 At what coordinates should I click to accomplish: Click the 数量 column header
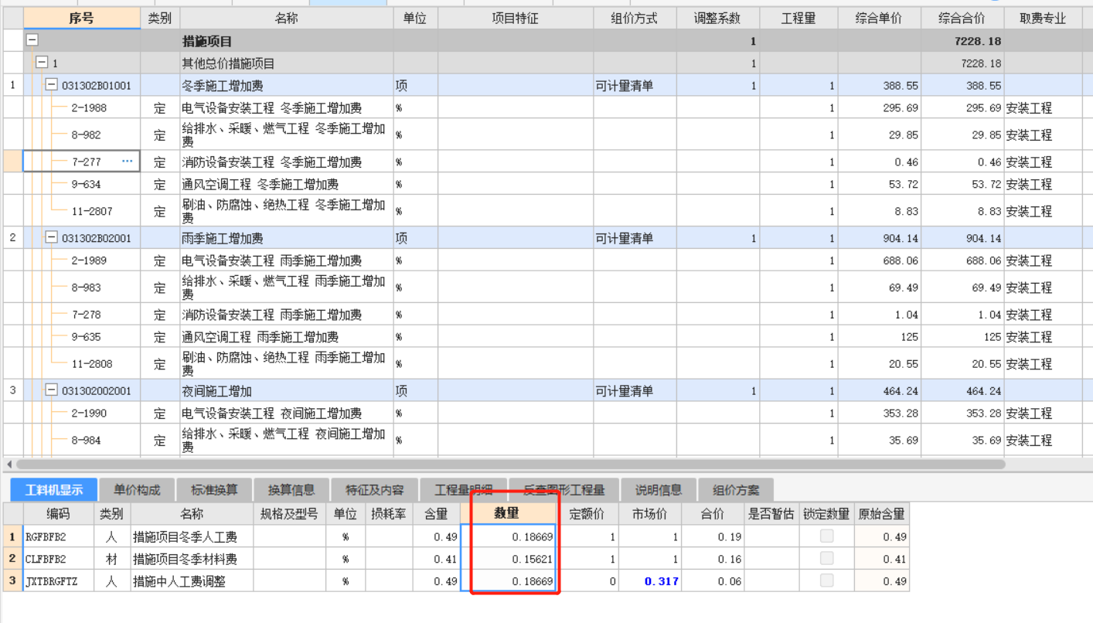pos(507,513)
